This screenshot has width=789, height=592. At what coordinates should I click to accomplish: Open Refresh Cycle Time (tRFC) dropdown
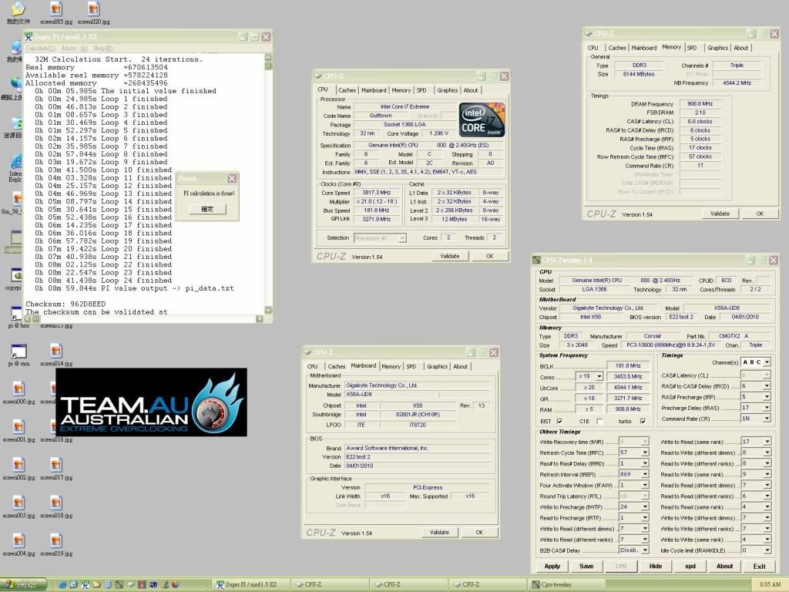tap(645, 452)
